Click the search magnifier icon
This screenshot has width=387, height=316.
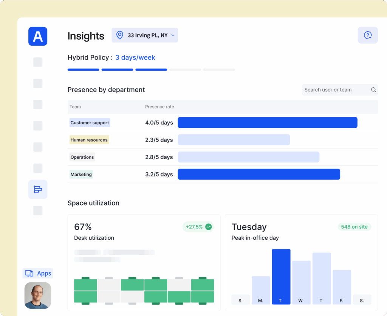tap(373, 90)
